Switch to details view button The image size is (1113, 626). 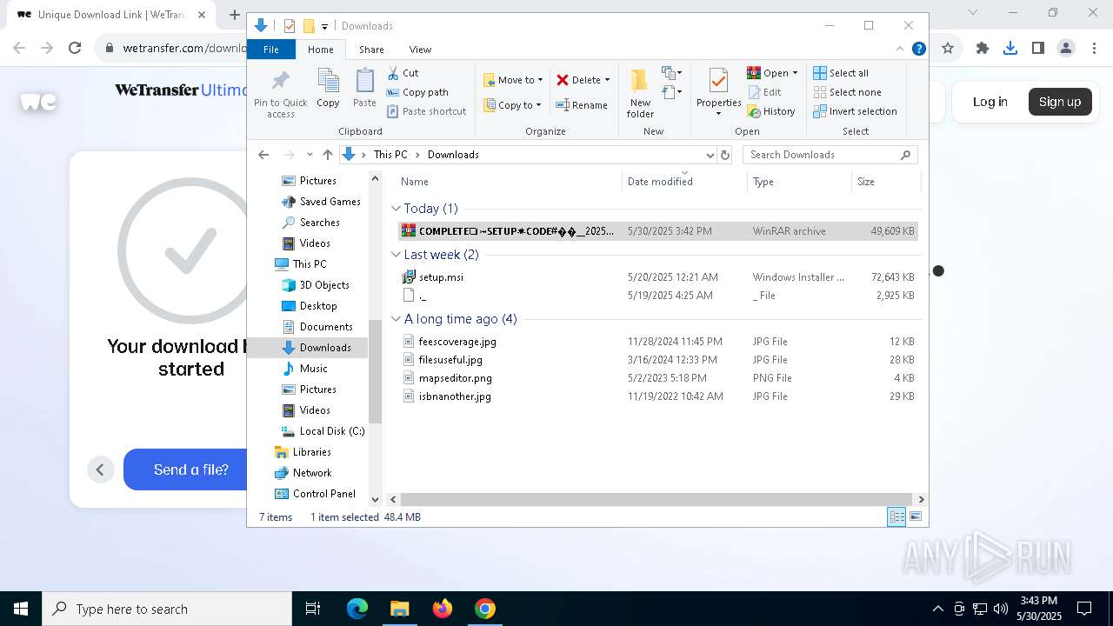click(x=896, y=516)
